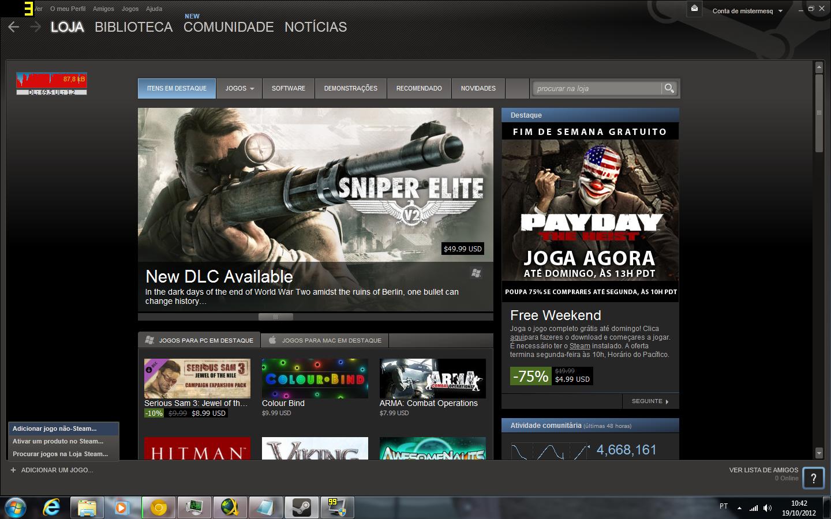Image resolution: width=831 pixels, height=519 pixels.
Task: Open the Colour Bind game thumbnail
Action: (315, 378)
